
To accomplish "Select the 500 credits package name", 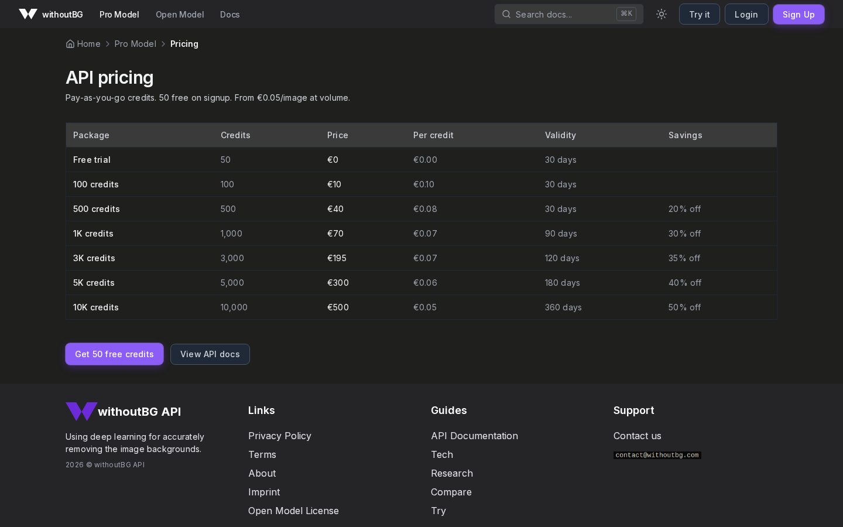I will click(97, 209).
